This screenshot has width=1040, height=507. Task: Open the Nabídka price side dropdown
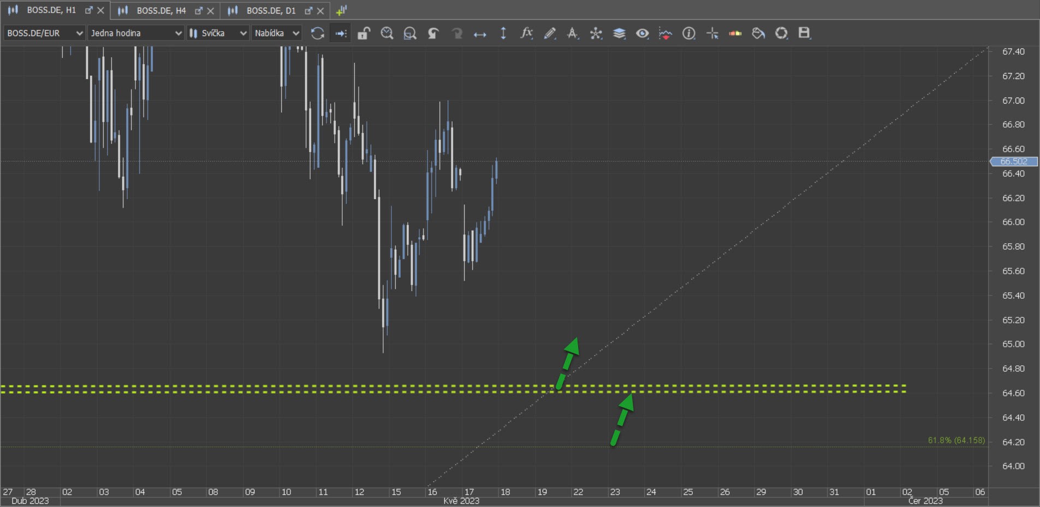tap(277, 33)
